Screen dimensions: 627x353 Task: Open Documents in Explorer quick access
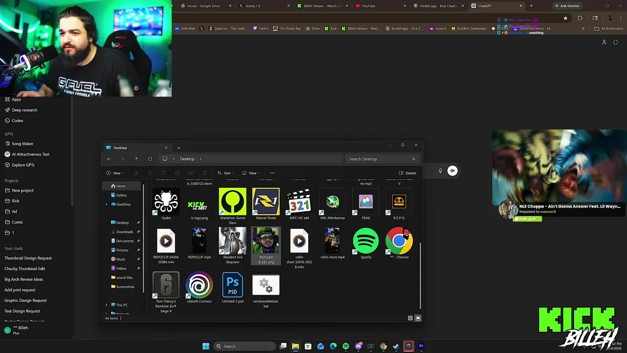point(124,241)
